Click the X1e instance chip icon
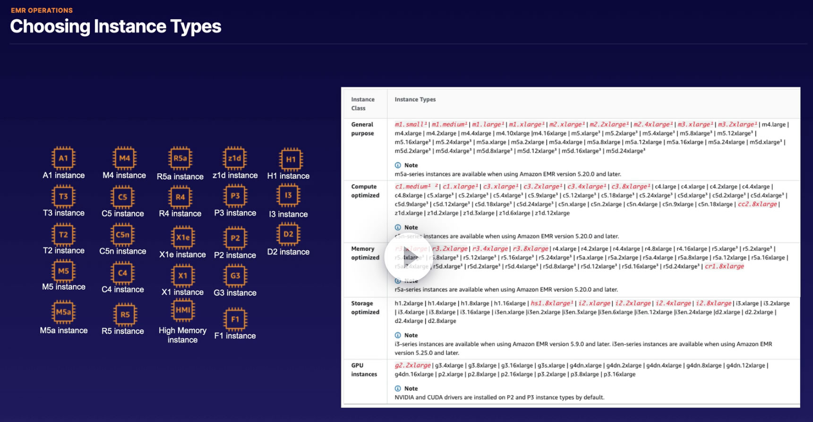This screenshot has width=813, height=422. pyautogui.click(x=183, y=237)
